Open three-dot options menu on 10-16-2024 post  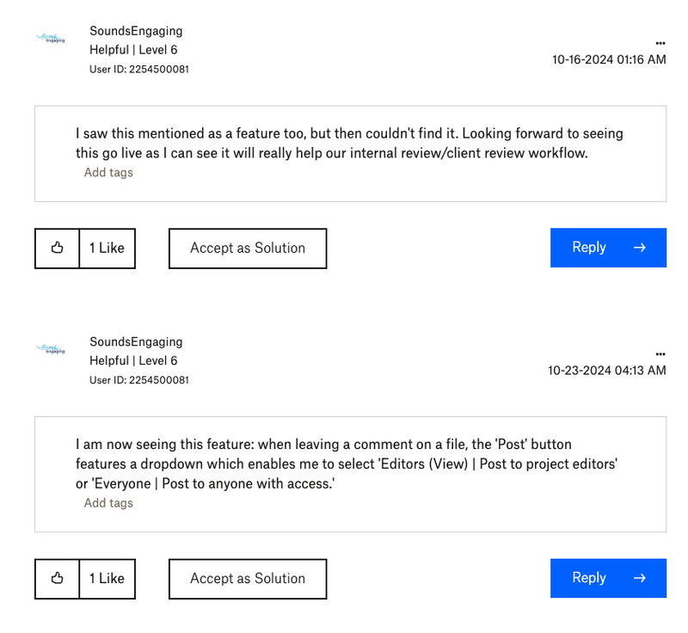[x=660, y=43]
